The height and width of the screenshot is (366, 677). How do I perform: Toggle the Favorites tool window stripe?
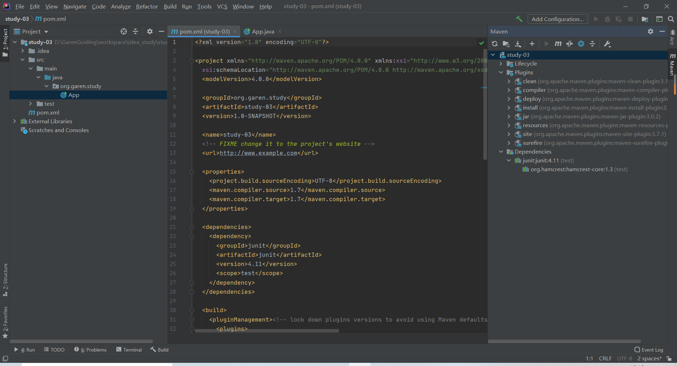coord(5,322)
